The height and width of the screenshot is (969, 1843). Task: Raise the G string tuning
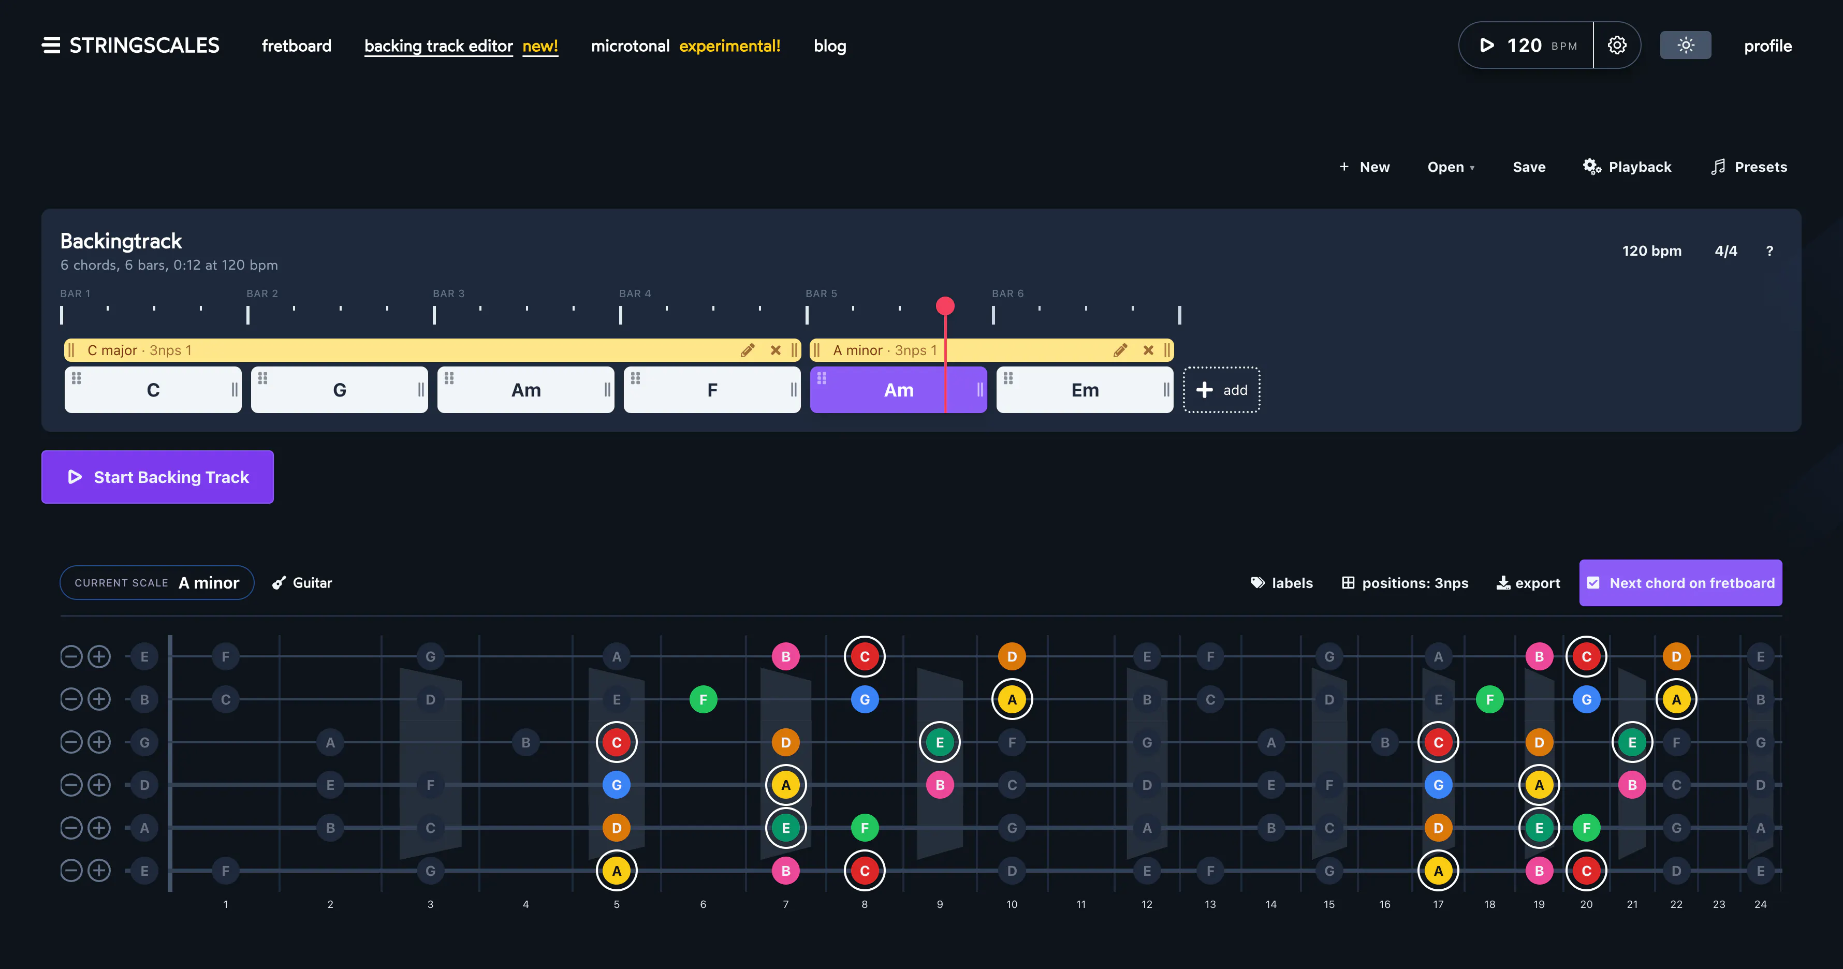pyautogui.click(x=99, y=742)
